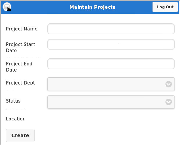Image resolution: width=180 pixels, height=145 pixels.
Task: Click the Status dropdown arrow icon
Action: (169, 102)
